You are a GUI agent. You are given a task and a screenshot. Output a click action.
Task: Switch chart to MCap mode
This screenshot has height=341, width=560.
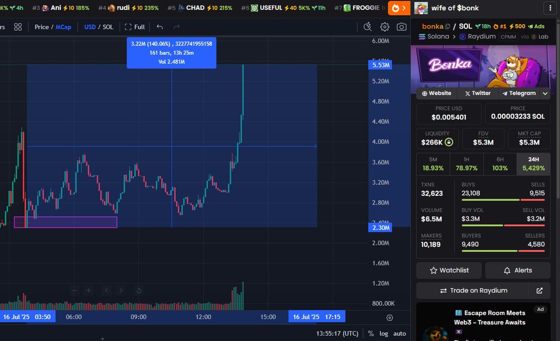[x=63, y=27]
